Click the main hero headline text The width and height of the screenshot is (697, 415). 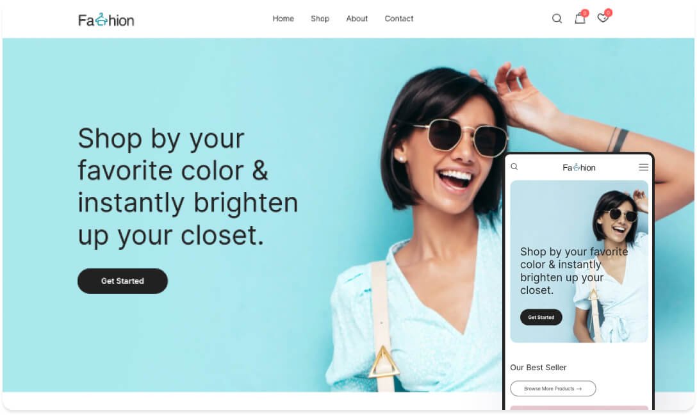(188, 186)
